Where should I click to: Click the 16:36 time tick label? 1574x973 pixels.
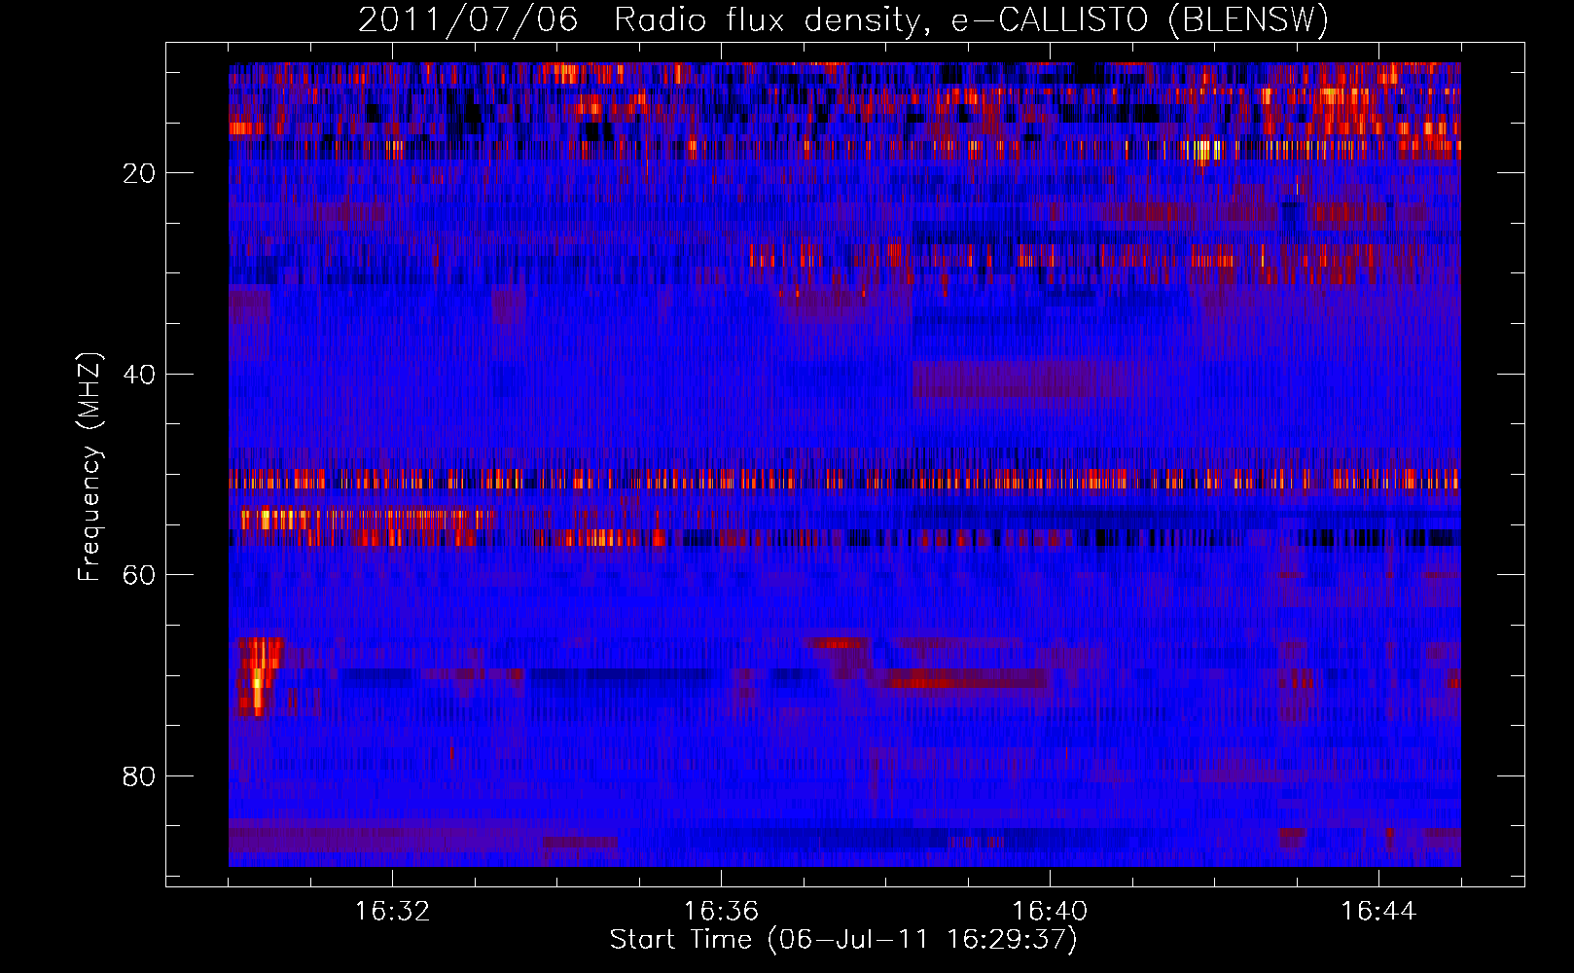pos(721,912)
